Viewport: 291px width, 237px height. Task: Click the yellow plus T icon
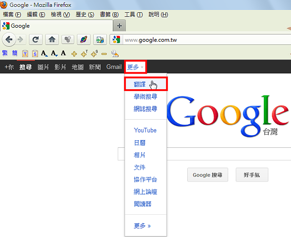pos(84,54)
